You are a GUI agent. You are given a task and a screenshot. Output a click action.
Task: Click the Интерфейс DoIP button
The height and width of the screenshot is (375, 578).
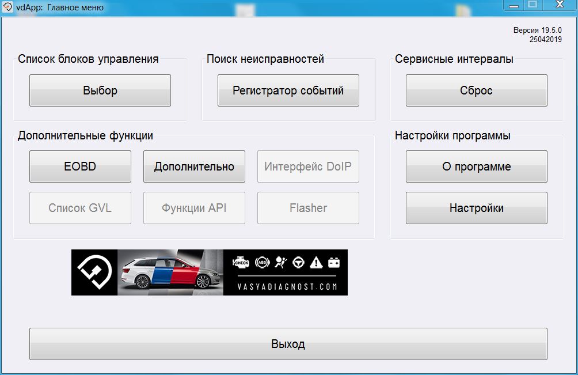[x=308, y=166]
